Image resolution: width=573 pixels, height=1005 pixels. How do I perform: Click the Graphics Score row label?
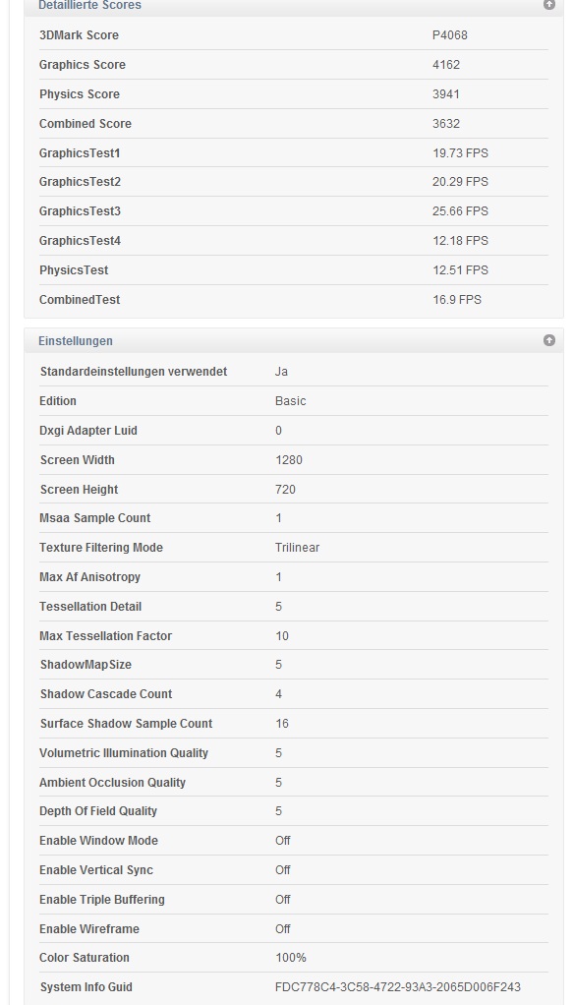click(x=82, y=65)
